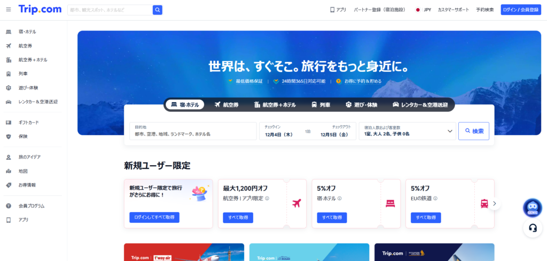Image resolution: width=547 pixels, height=261 pixels.
Task: Switch to the 航空券 search tab
Action: click(x=226, y=105)
